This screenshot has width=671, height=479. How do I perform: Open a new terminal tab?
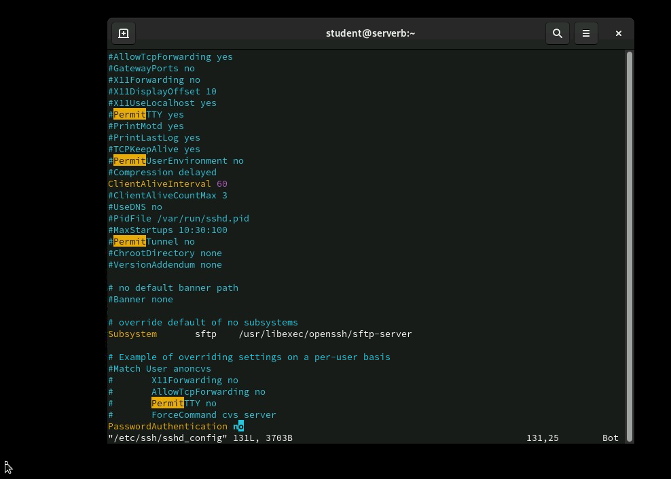click(124, 33)
